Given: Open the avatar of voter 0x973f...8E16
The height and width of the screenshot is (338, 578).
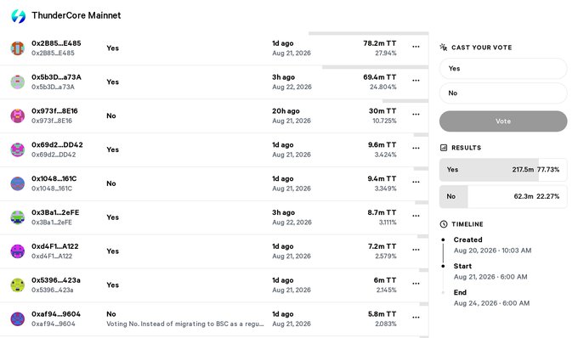Looking at the screenshot, I should (17, 116).
